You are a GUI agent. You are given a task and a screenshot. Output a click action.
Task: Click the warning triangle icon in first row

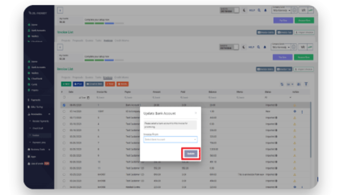tap(295, 105)
